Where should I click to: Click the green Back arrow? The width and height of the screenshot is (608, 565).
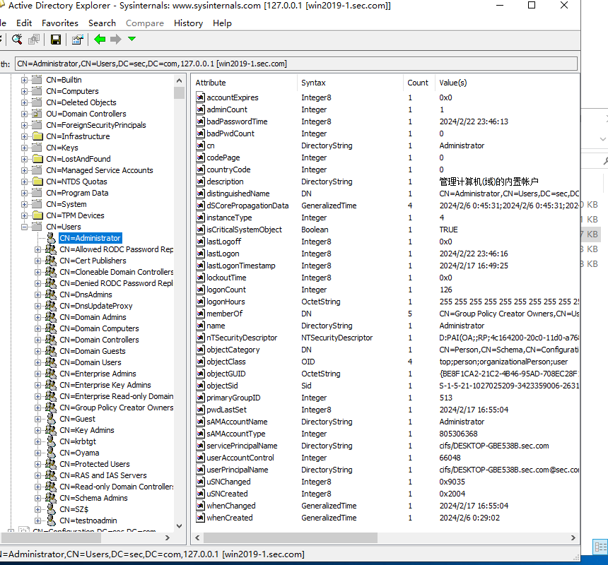(100, 40)
